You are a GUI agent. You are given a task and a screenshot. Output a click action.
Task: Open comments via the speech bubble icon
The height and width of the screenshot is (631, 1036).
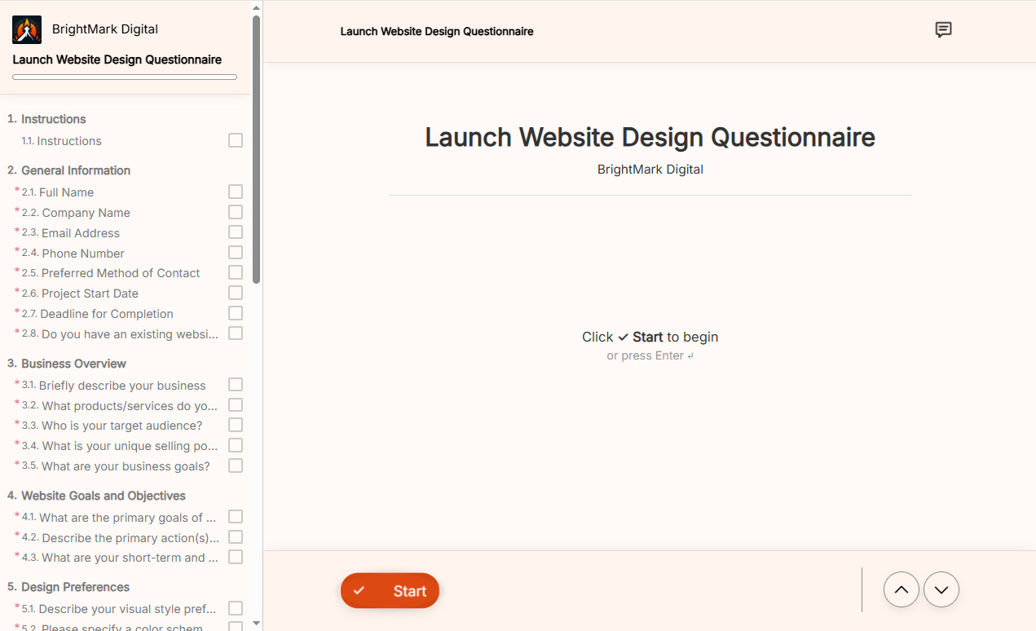click(x=943, y=30)
